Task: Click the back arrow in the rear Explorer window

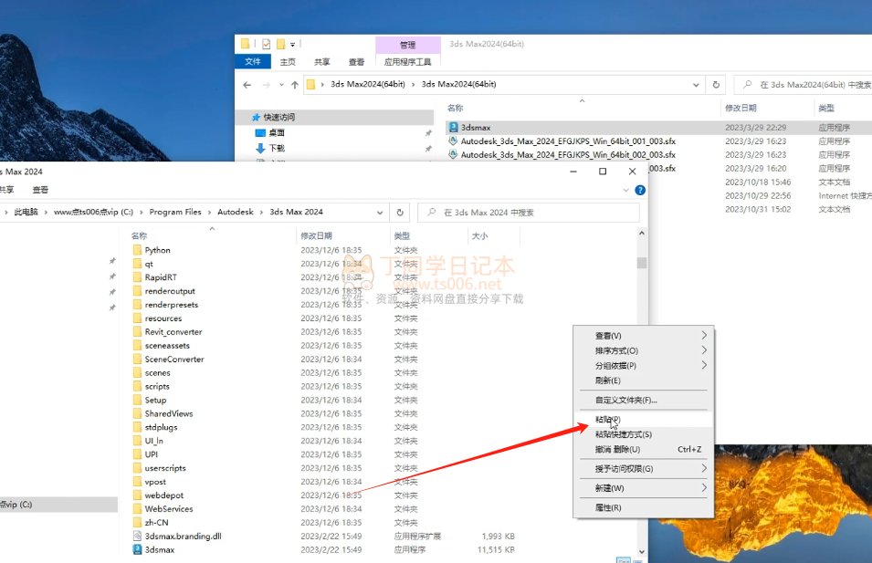Action: click(247, 85)
